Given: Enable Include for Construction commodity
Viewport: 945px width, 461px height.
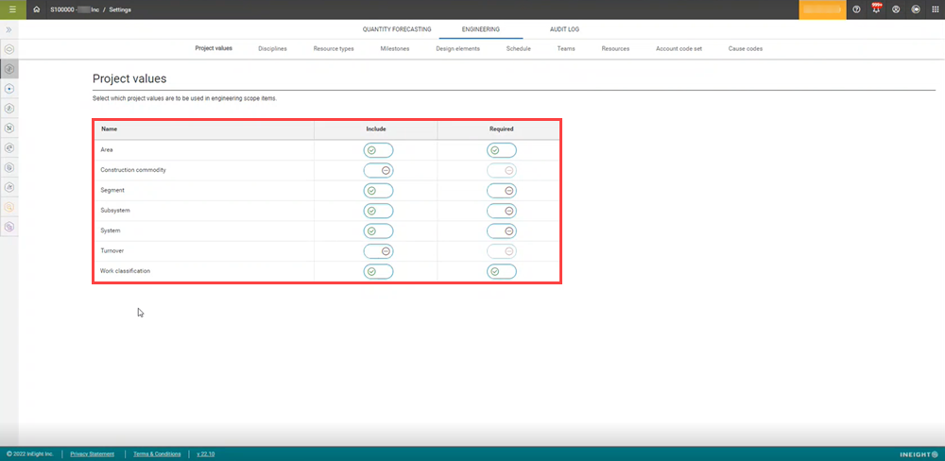Looking at the screenshot, I should pyautogui.click(x=379, y=171).
